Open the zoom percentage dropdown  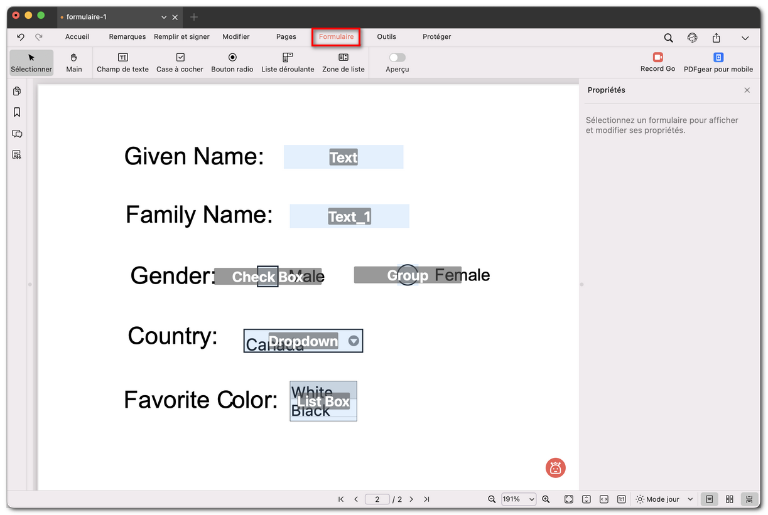click(519, 499)
